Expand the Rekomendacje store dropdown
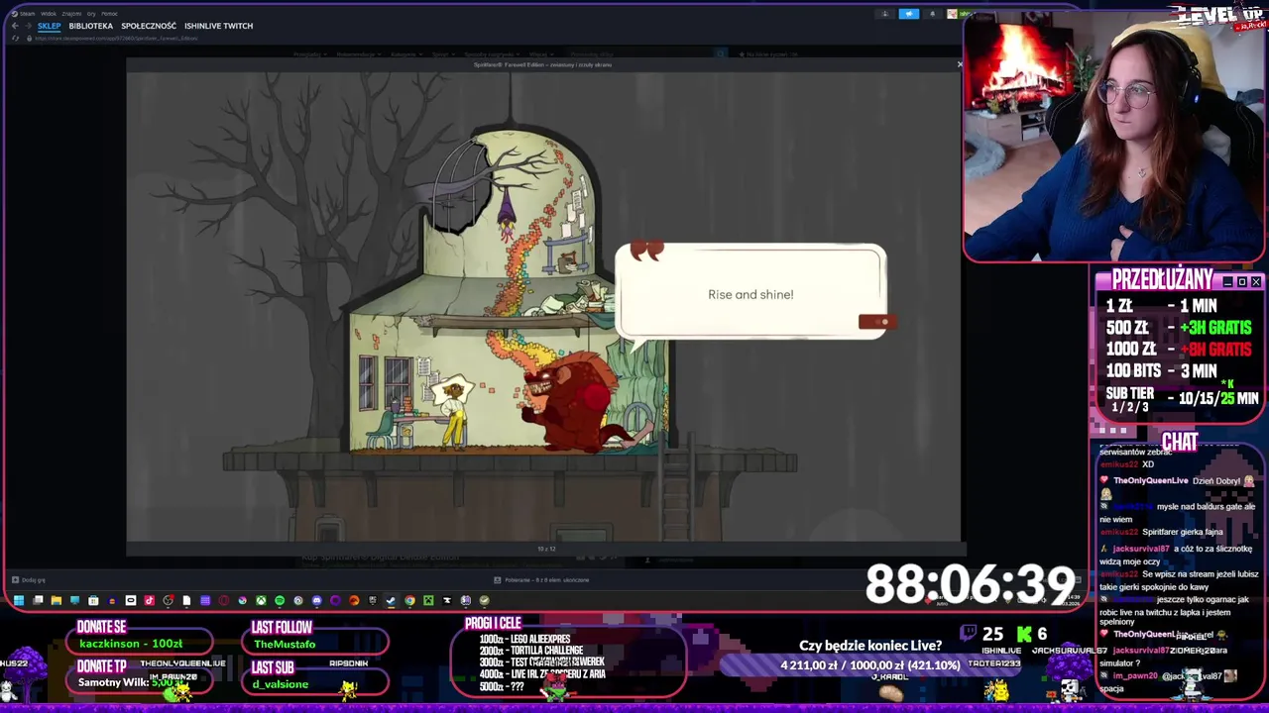Viewport: 1269px width, 713px height. click(359, 54)
